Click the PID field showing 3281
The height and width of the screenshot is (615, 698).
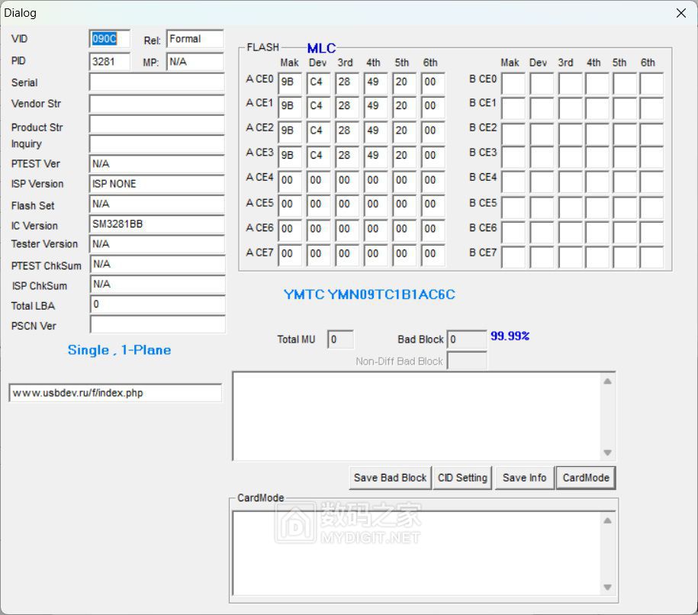[x=110, y=61]
